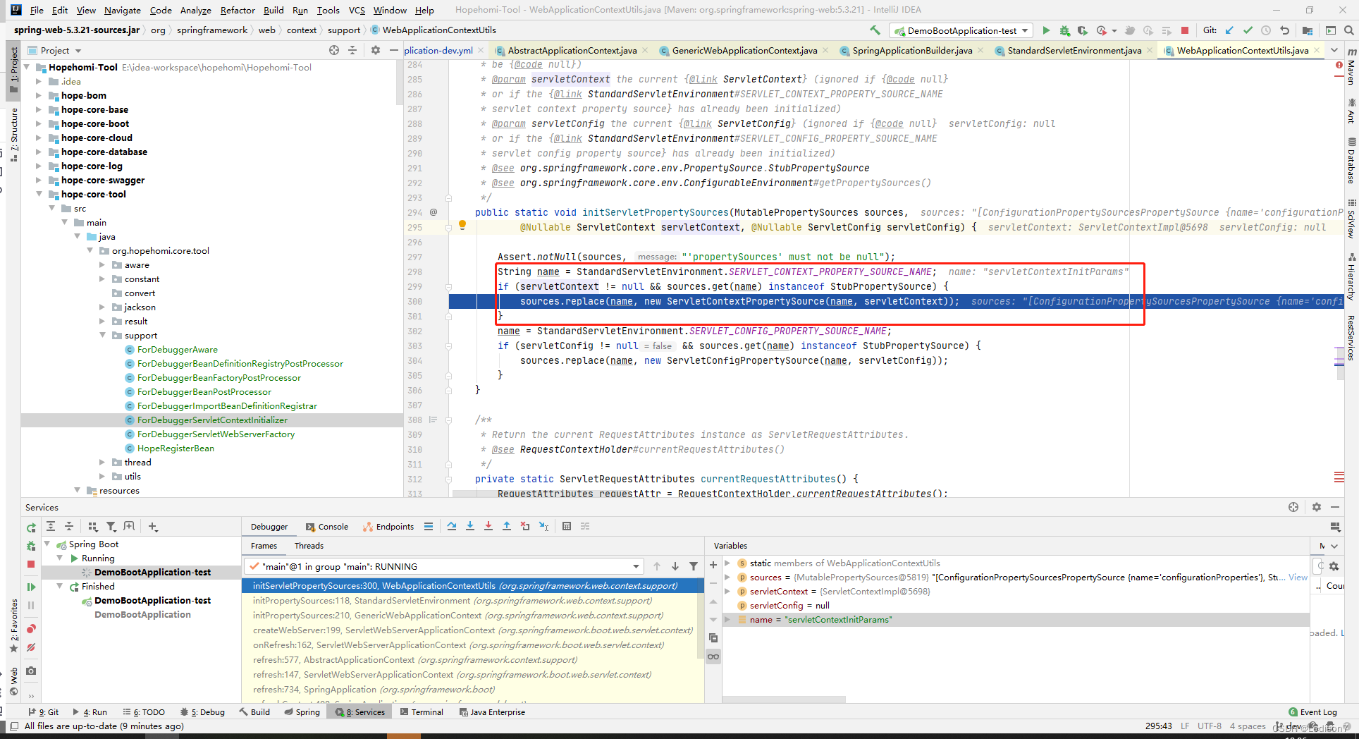Switch to the Endpoints tab
The height and width of the screenshot is (739, 1359).
tap(388, 527)
